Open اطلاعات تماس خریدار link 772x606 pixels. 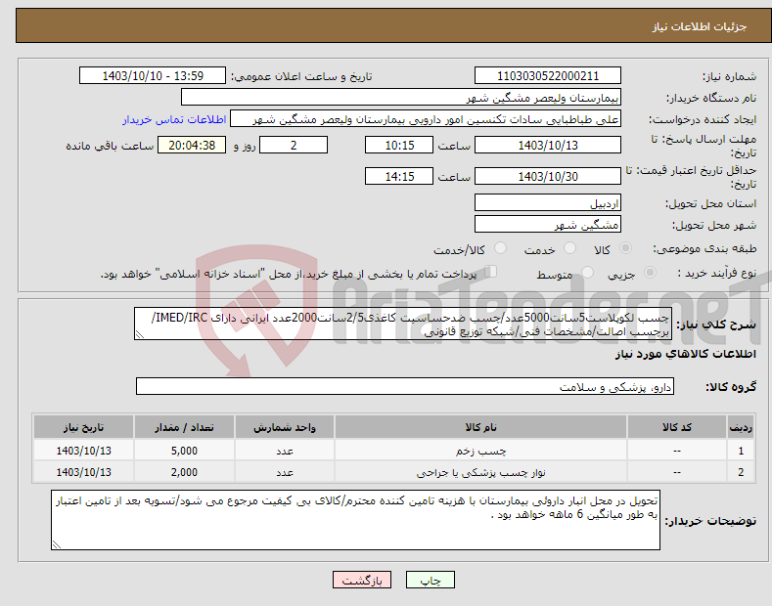174,119
